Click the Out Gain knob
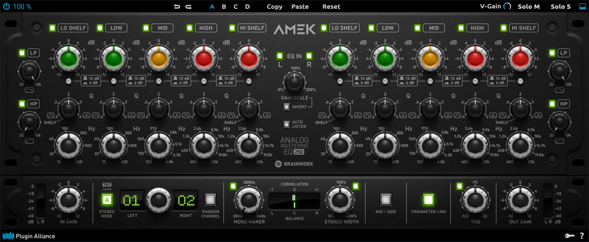 (519, 199)
